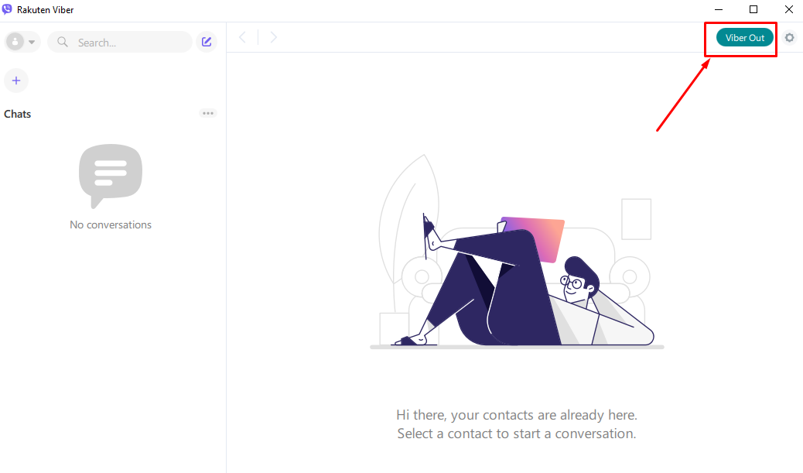Open the Chats three-dot options menu

coord(207,113)
